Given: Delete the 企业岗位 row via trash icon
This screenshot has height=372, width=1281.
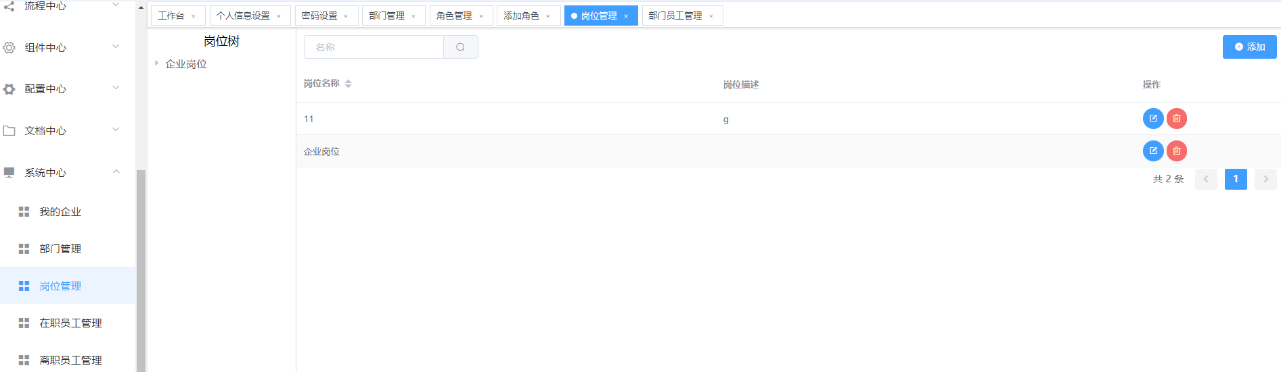Looking at the screenshot, I should pyautogui.click(x=1177, y=151).
